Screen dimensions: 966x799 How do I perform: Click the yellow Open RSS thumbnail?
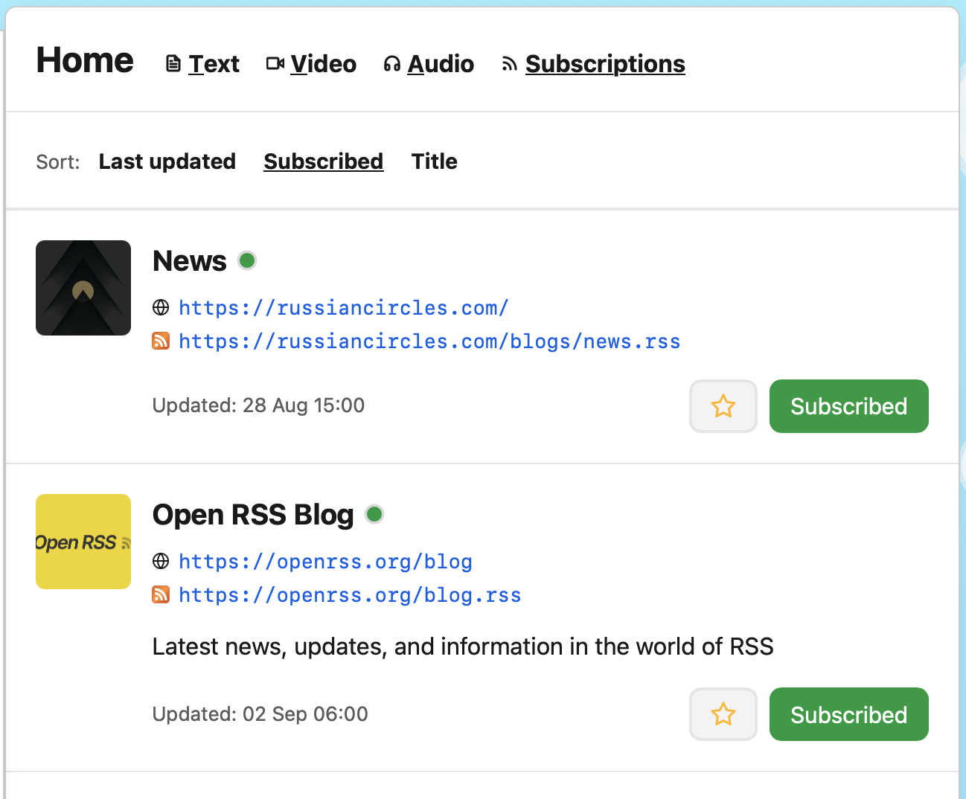click(x=83, y=542)
